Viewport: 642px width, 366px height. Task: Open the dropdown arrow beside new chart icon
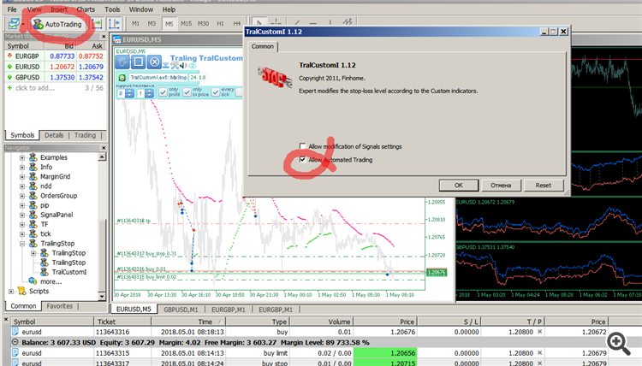pyautogui.click(x=23, y=24)
